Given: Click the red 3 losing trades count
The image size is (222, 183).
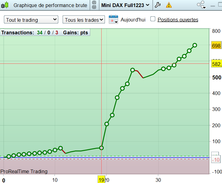Looking at the screenshot, I should click(57, 32).
